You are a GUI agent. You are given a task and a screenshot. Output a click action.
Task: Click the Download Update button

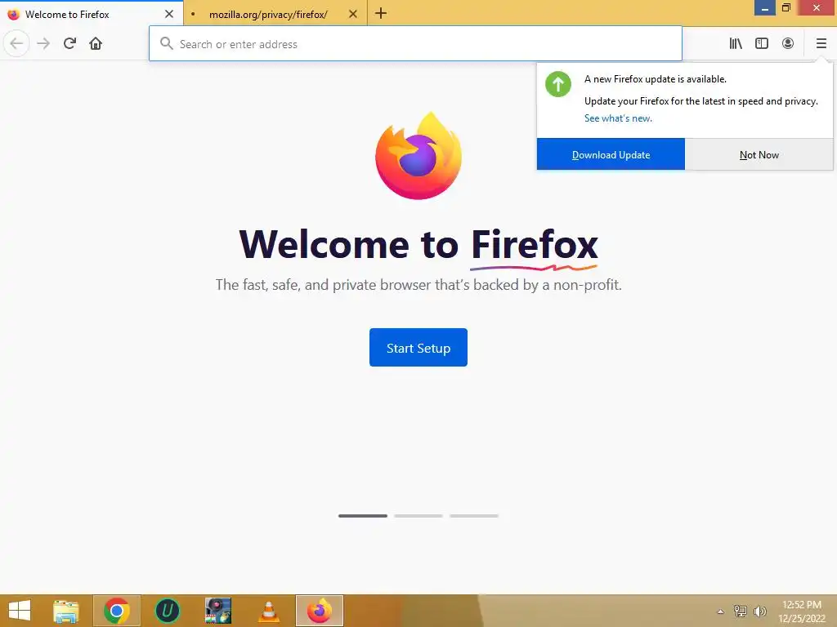(x=611, y=154)
